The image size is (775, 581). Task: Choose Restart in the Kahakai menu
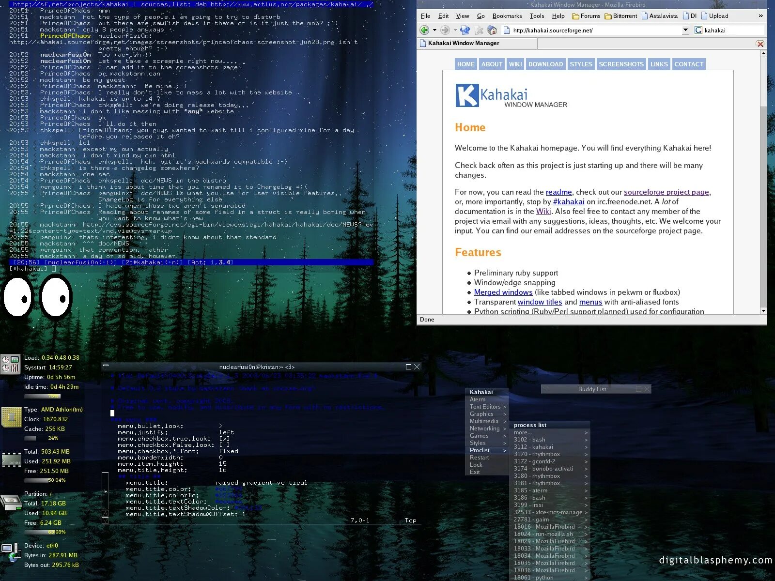[x=488, y=458]
